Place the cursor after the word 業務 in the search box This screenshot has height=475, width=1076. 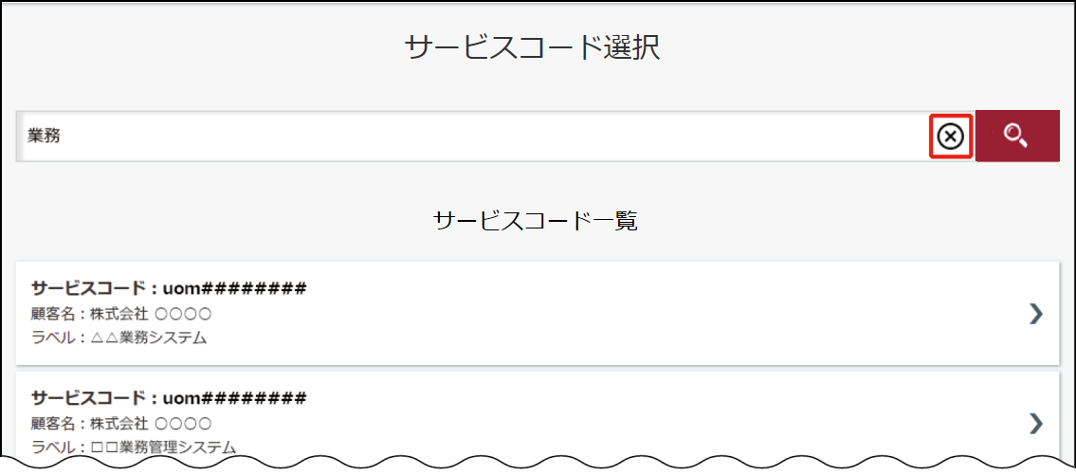click(x=62, y=136)
